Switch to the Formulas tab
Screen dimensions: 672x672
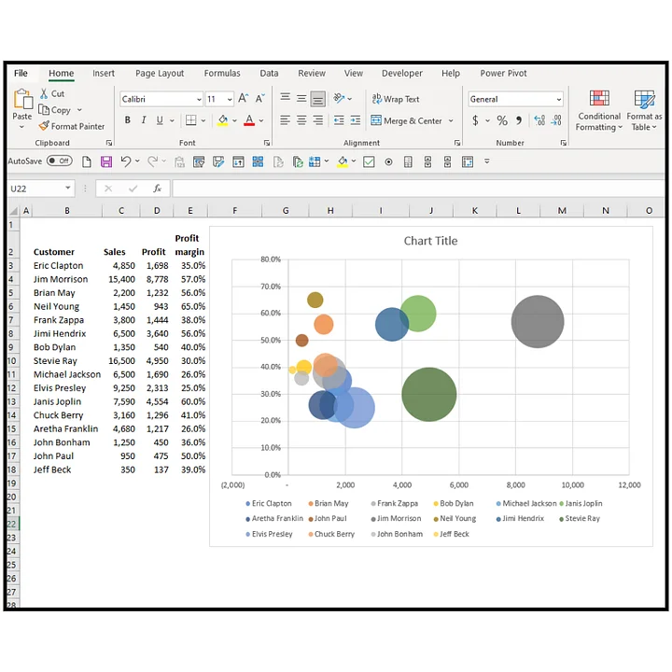coord(222,74)
